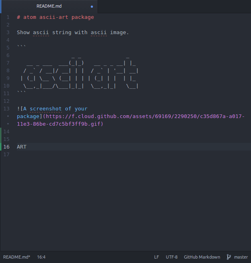251x263 pixels.
Task: Click heading '# atom ascii-art package'
Action: point(55,17)
